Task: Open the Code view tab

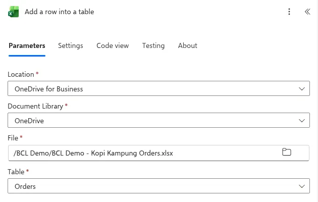Action: point(113,45)
